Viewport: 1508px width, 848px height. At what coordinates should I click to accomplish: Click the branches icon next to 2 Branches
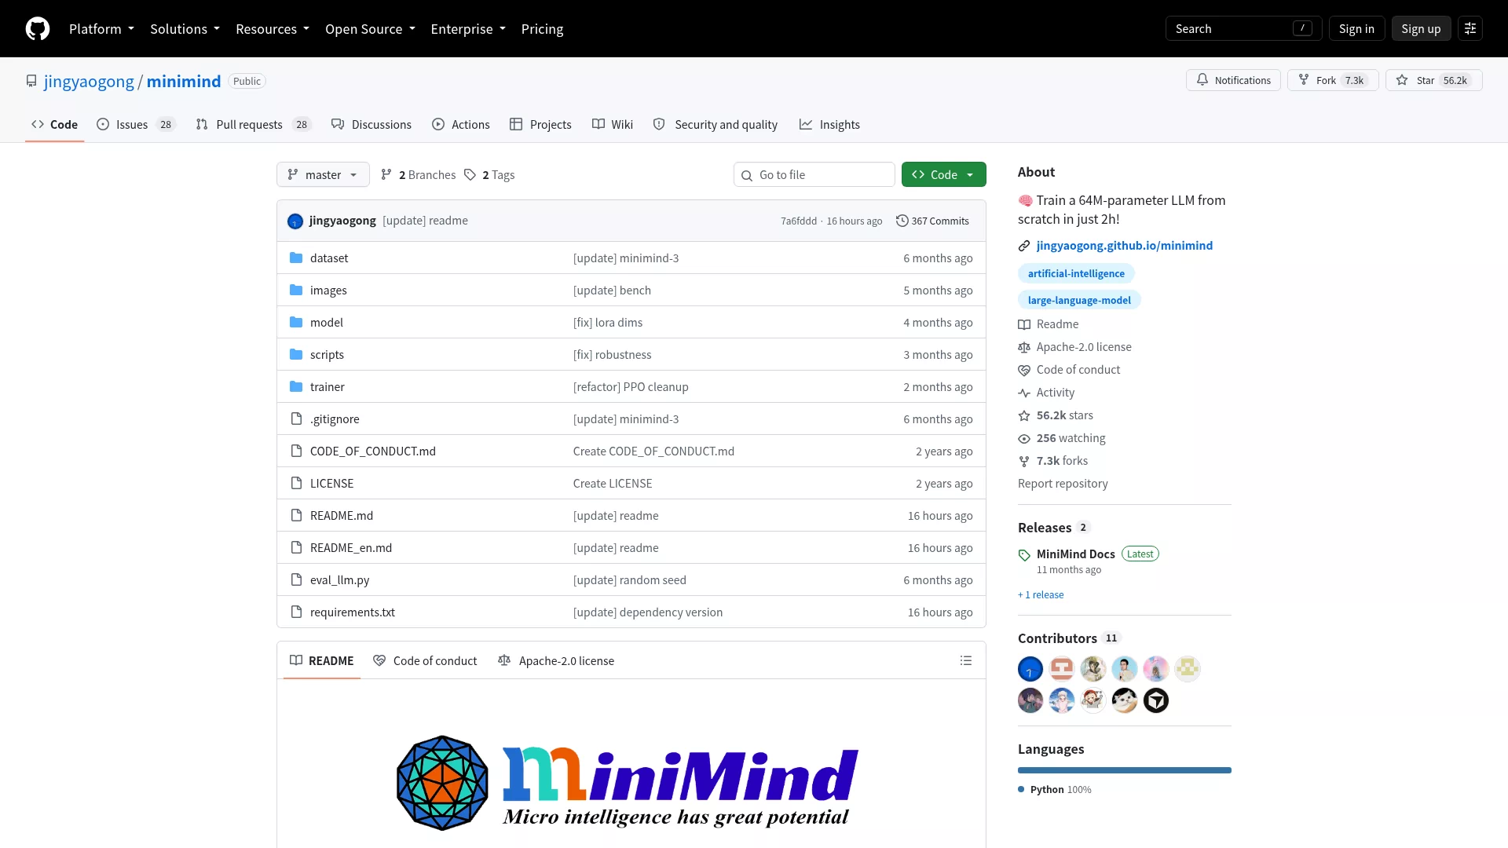(x=386, y=175)
